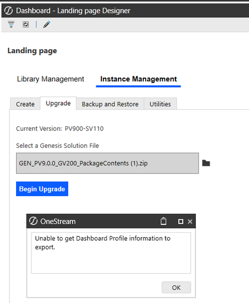The width and height of the screenshot is (249, 303).
Task: Select the Instance Management section
Action: [138, 79]
